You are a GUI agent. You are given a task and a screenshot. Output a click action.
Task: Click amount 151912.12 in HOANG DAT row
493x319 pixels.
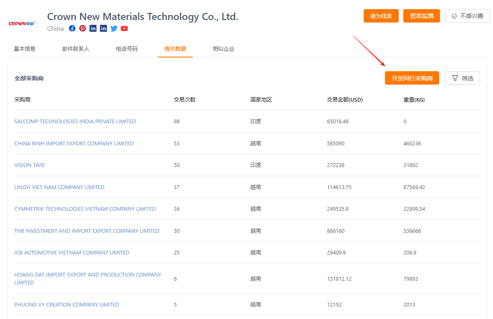click(x=339, y=279)
